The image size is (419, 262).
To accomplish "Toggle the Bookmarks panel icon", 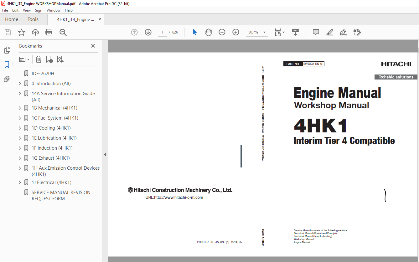I will (x=7, y=65).
